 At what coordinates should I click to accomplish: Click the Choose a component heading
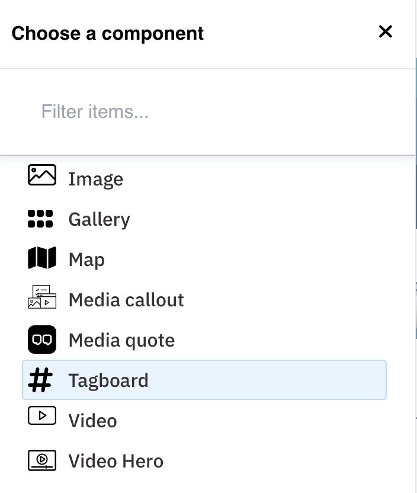tap(108, 33)
